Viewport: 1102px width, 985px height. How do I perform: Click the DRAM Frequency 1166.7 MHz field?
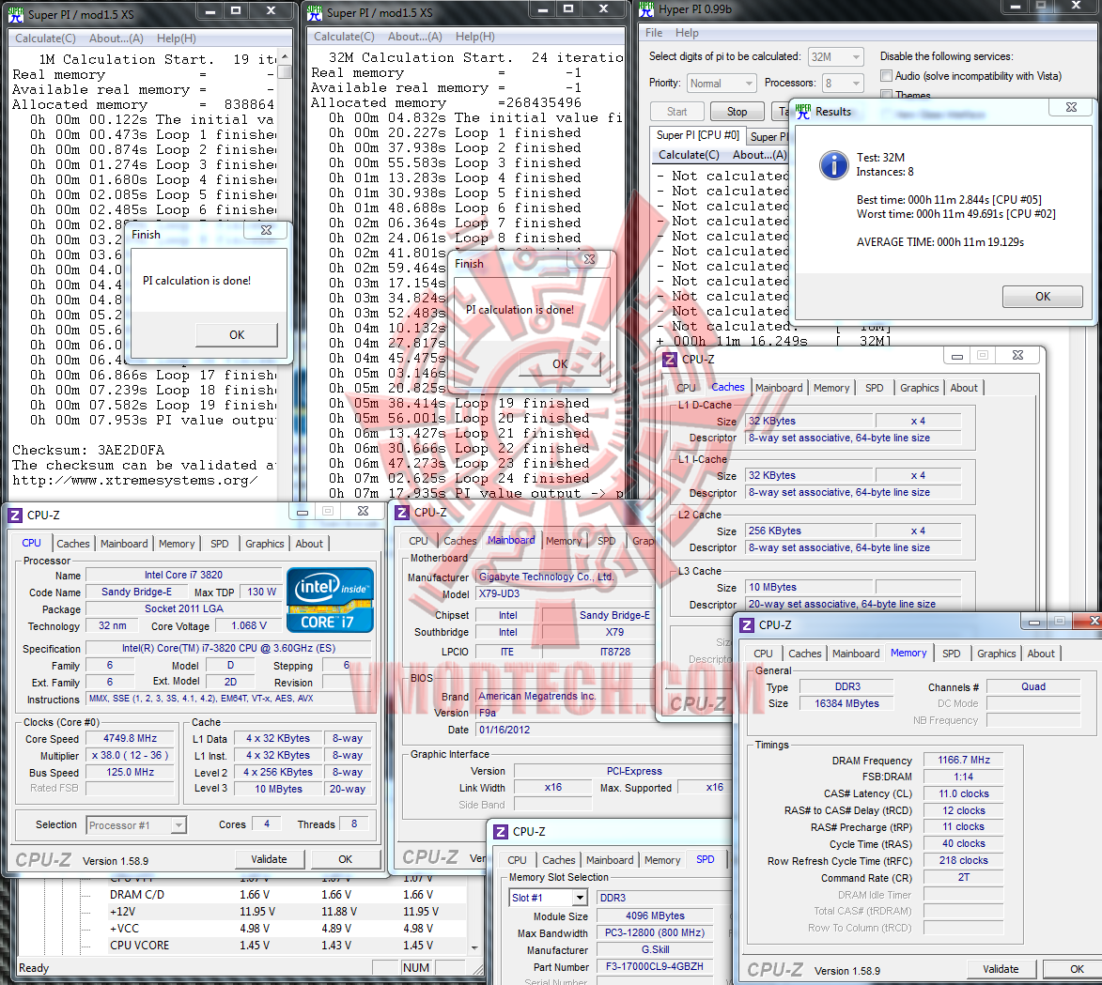[x=964, y=761]
